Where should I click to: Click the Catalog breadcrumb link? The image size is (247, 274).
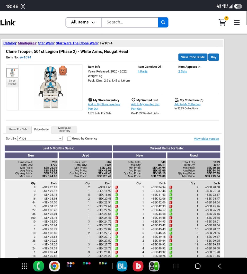tap(10, 43)
